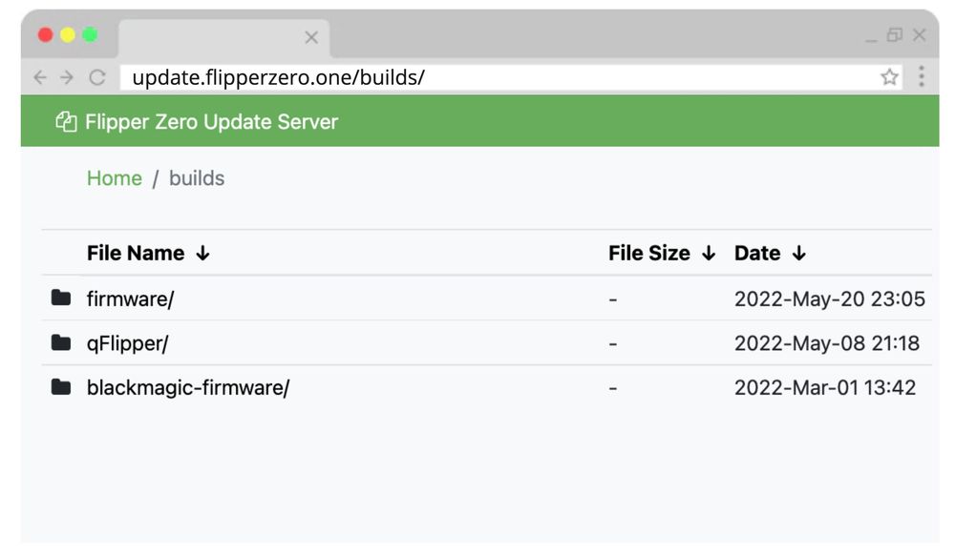Viewport: 955px width, 556px height.
Task: Click the qFlipper folder icon
Action: (62, 343)
